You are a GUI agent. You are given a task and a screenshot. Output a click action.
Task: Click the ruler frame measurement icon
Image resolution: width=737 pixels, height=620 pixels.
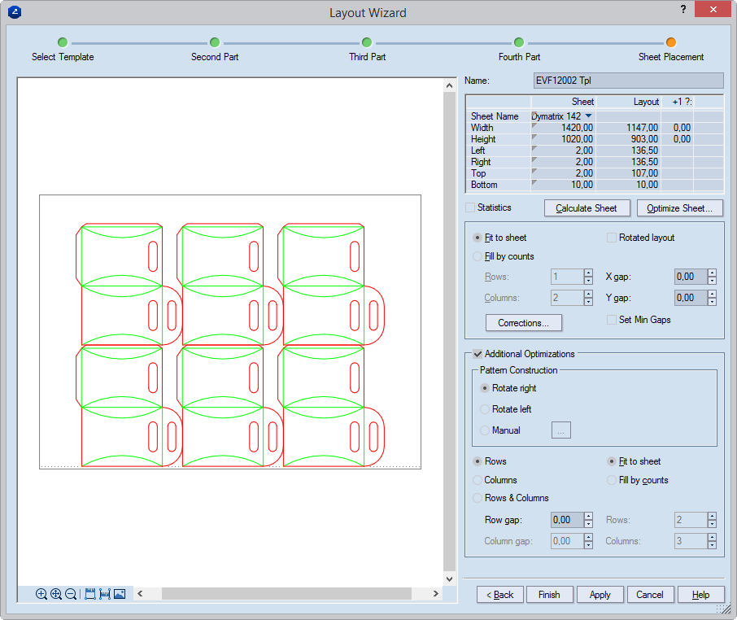90,594
